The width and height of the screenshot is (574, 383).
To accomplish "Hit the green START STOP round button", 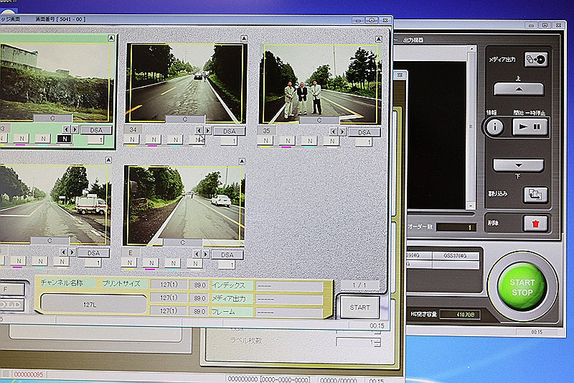I will click(x=522, y=287).
